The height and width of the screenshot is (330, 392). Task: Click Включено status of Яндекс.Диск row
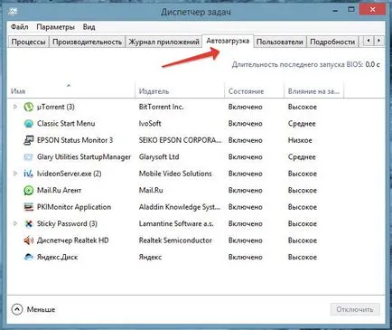[246, 257]
